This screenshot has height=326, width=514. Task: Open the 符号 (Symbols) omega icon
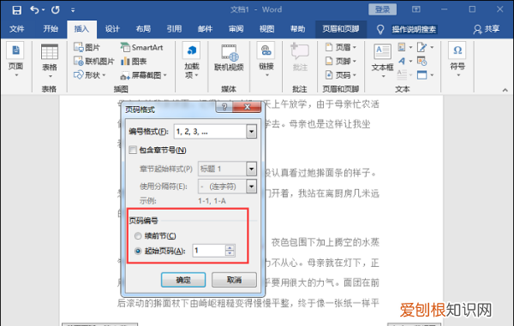click(457, 50)
